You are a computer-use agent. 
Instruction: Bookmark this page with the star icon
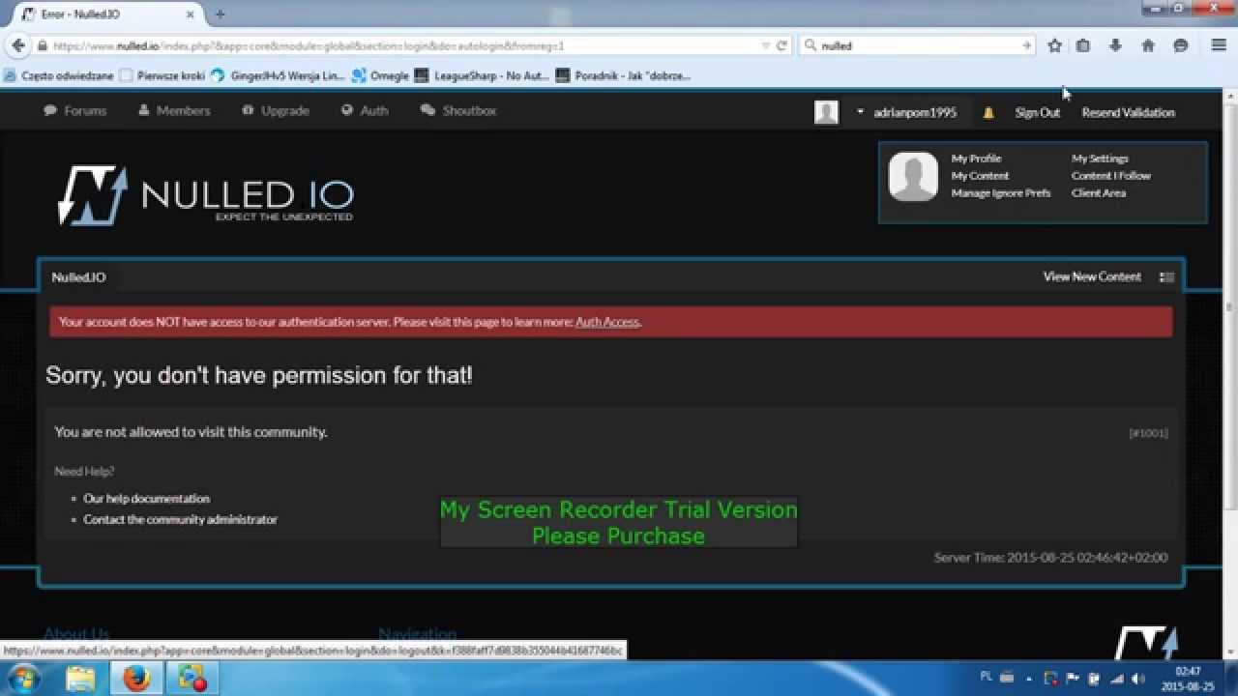click(1054, 45)
